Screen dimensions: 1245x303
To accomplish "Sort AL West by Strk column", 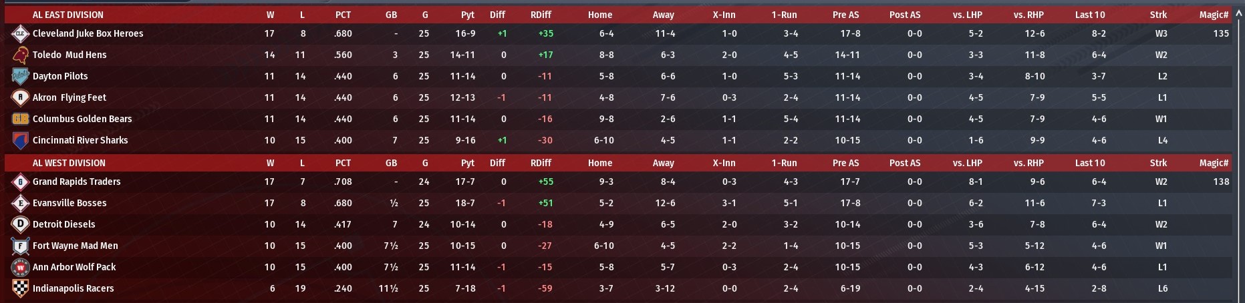I will (1158, 163).
